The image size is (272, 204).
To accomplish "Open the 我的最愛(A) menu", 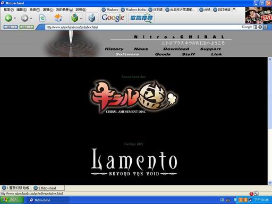I will [64, 10].
